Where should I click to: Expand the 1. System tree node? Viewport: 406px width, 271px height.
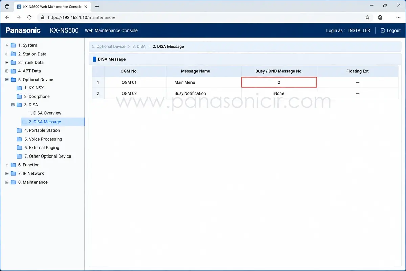(x=7, y=45)
